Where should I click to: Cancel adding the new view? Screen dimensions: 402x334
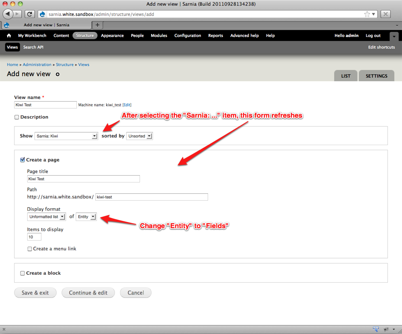[x=136, y=292]
